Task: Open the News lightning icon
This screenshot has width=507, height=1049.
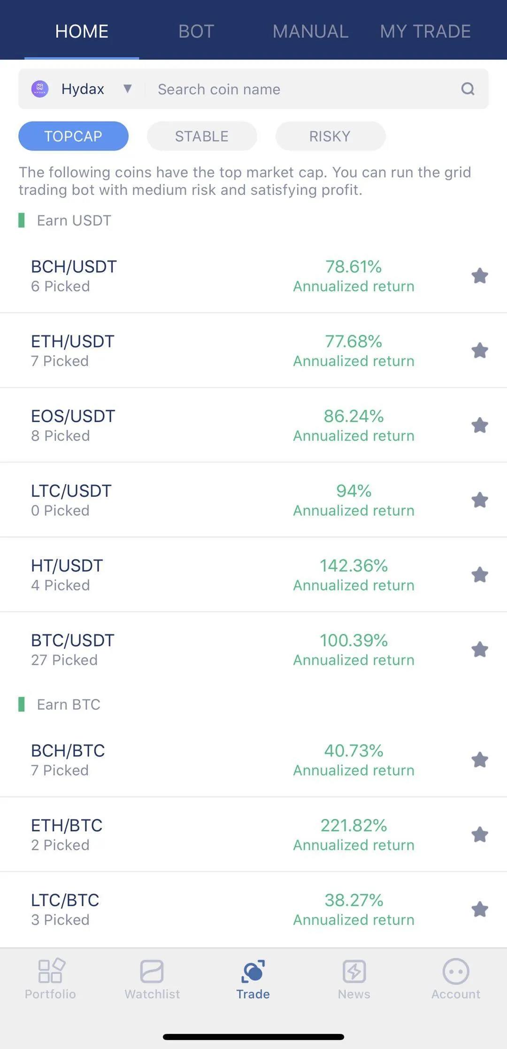Action: (354, 971)
